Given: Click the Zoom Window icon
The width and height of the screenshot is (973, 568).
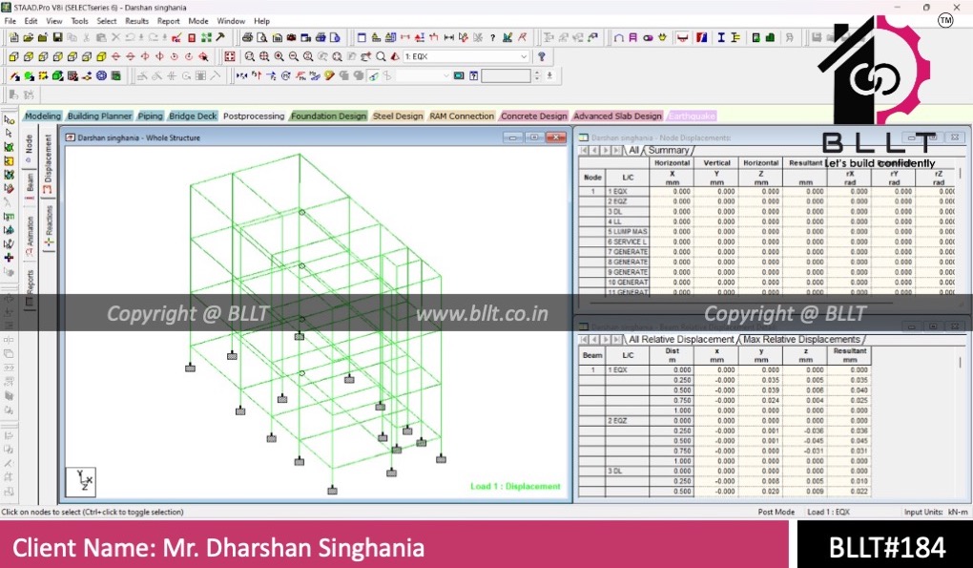Looking at the screenshot, I should point(250,56).
